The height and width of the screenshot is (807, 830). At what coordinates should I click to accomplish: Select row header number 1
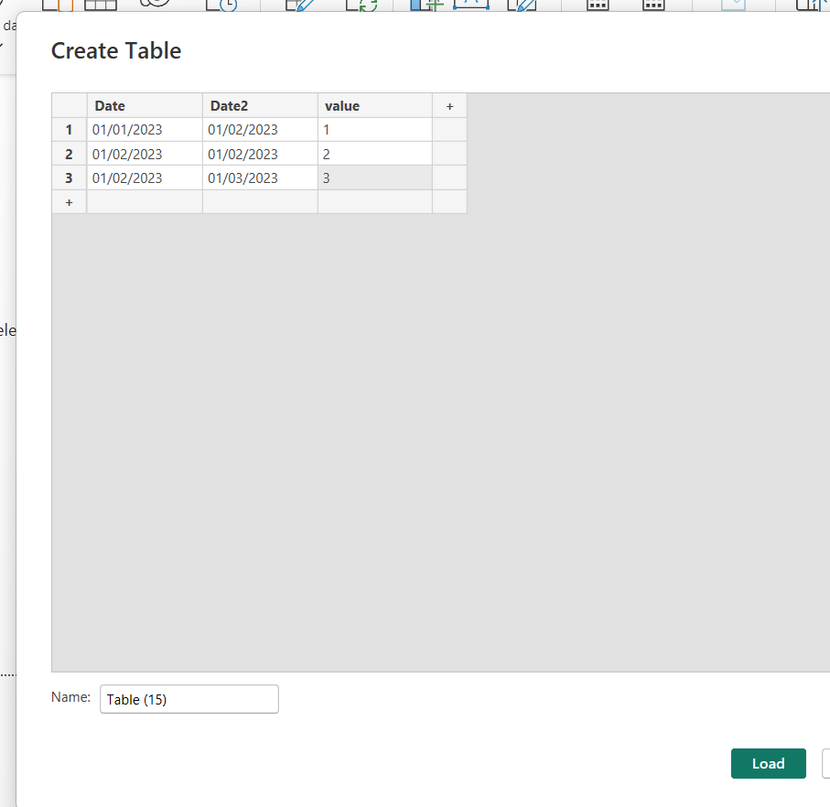(69, 130)
